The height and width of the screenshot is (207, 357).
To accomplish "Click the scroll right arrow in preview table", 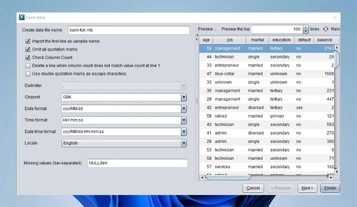I will (x=331, y=177).
